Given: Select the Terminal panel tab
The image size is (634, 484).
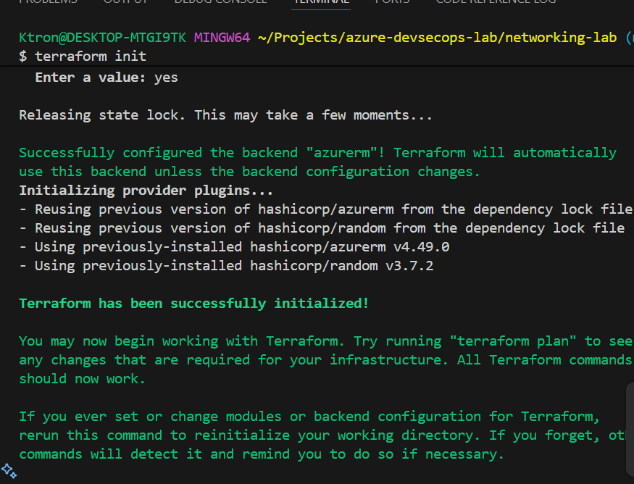Looking at the screenshot, I should [320, 2].
